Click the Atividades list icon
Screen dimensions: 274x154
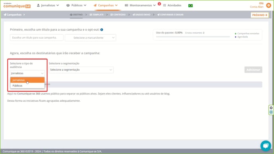164,6
